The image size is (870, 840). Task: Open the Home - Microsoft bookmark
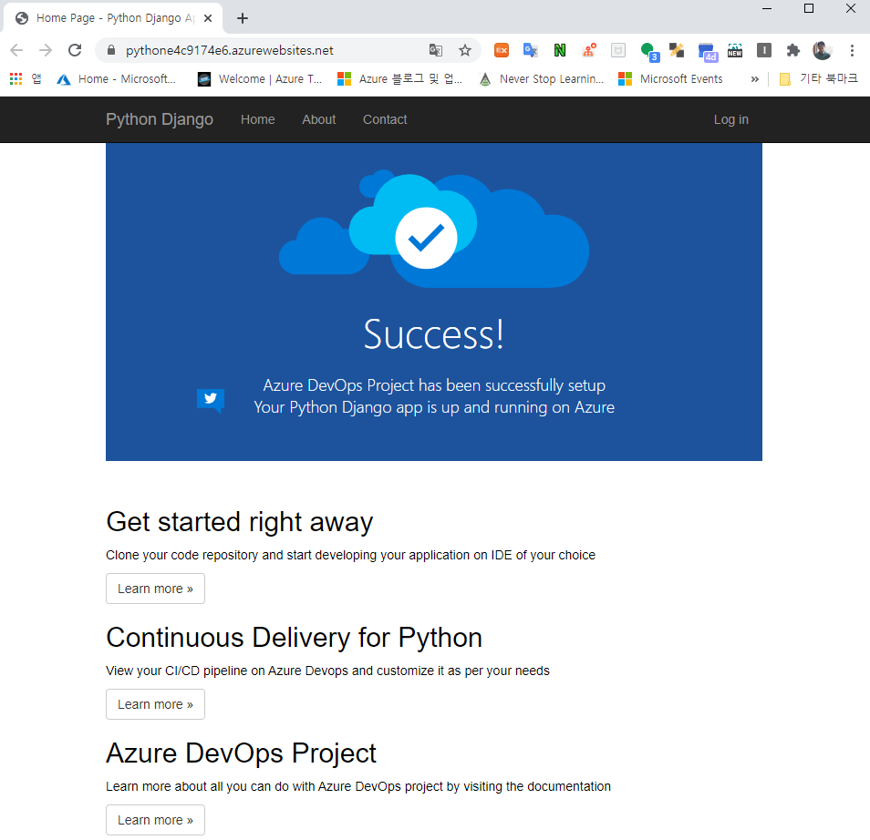click(x=117, y=79)
